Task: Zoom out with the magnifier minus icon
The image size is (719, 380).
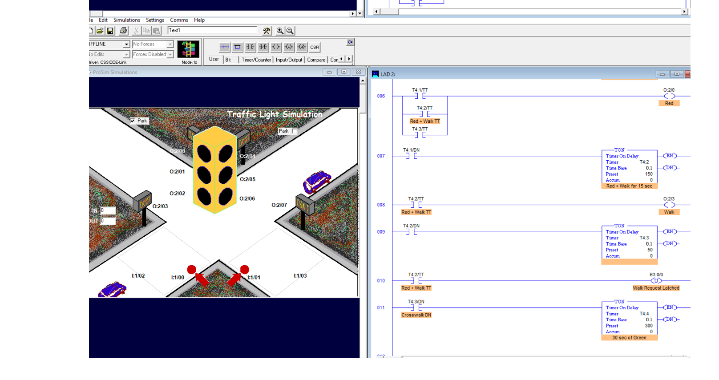Action: (x=290, y=31)
